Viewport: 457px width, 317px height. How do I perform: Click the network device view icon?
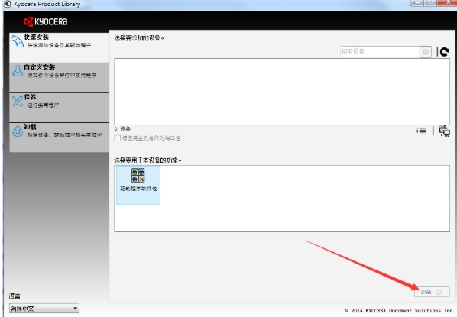click(x=444, y=131)
